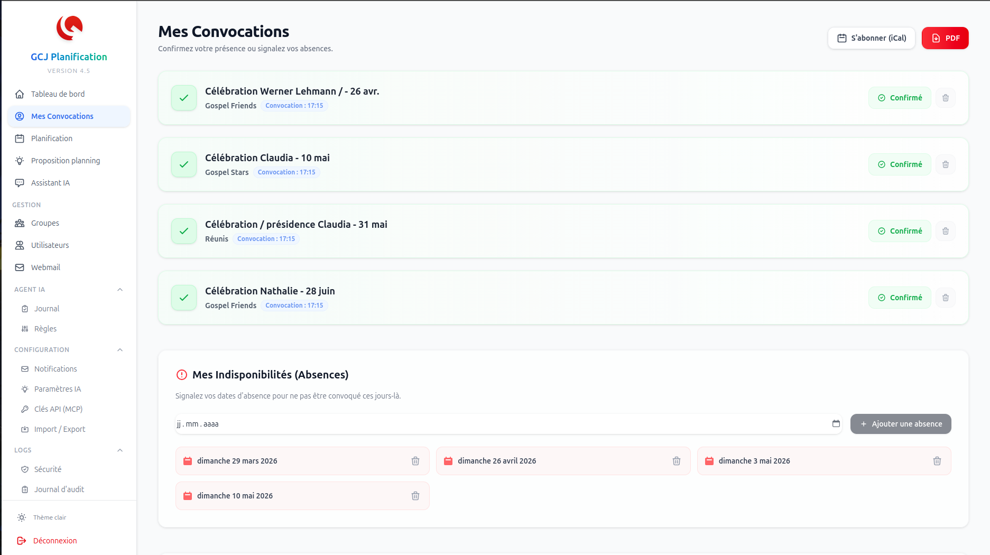Screen dimensions: 990x555
Task: Remove absence dimanche 26 avril 2026
Action: point(676,461)
